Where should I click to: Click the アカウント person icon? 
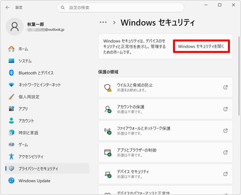point(12,121)
